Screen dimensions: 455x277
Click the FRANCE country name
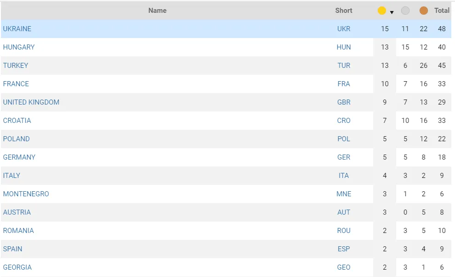(x=16, y=84)
